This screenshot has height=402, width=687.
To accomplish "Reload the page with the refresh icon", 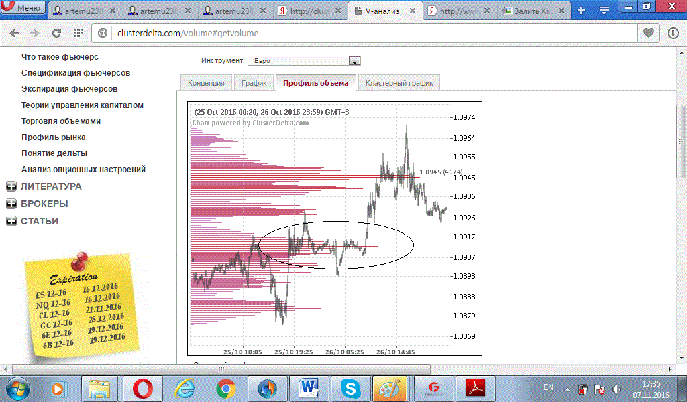I will pyautogui.click(x=56, y=33).
